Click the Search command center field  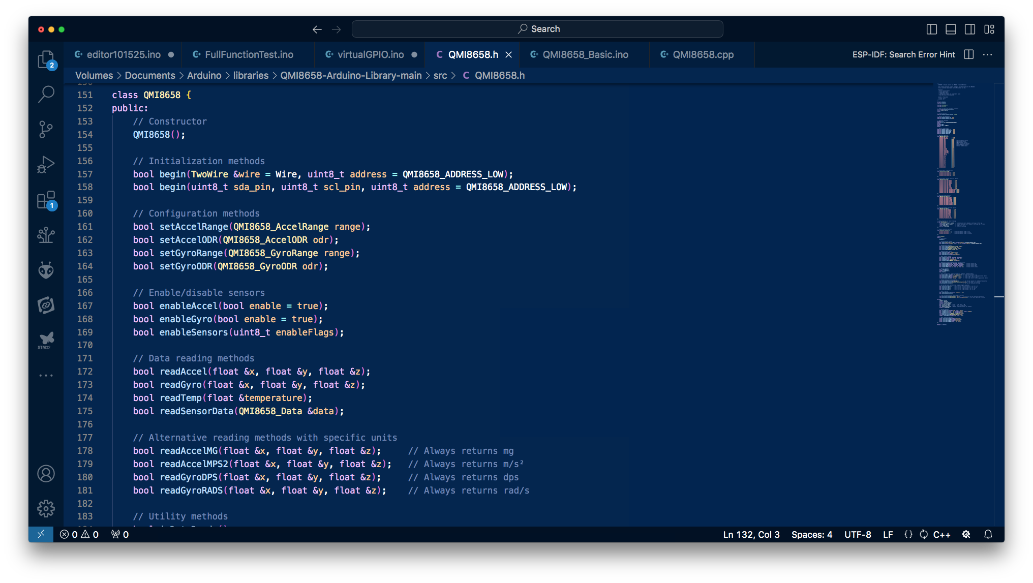[x=537, y=29]
